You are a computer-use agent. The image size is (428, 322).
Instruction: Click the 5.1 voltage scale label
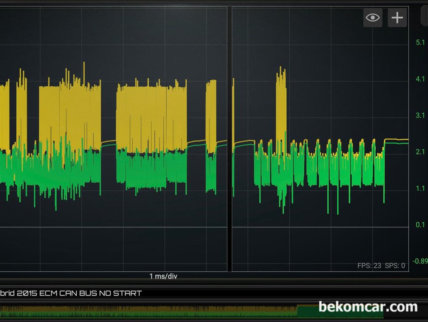pyautogui.click(x=420, y=42)
